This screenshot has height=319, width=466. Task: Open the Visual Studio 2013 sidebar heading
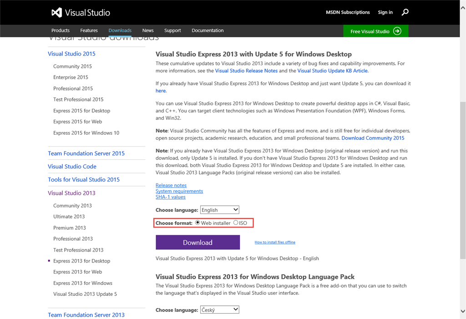tap(71, 193)
